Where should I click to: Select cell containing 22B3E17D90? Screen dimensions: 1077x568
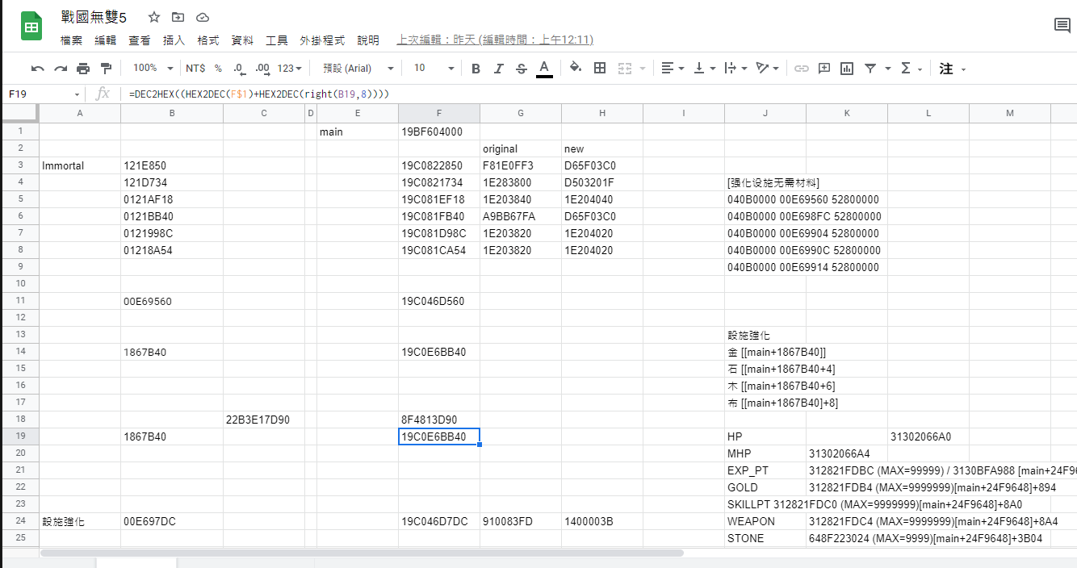[263, 420]
